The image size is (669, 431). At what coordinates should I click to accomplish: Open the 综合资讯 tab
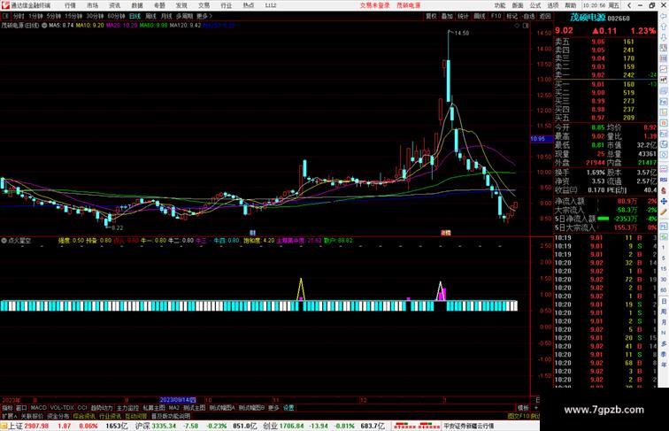pos(84,416)
